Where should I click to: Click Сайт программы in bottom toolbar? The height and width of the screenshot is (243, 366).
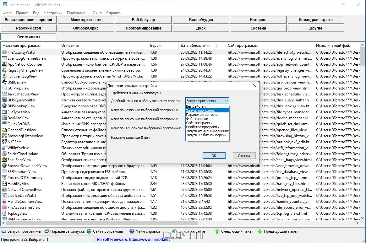click(105, 231)
